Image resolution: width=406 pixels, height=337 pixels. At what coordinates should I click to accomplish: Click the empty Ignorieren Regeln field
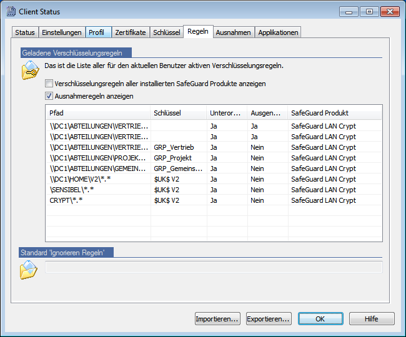[x=213, y=267]
